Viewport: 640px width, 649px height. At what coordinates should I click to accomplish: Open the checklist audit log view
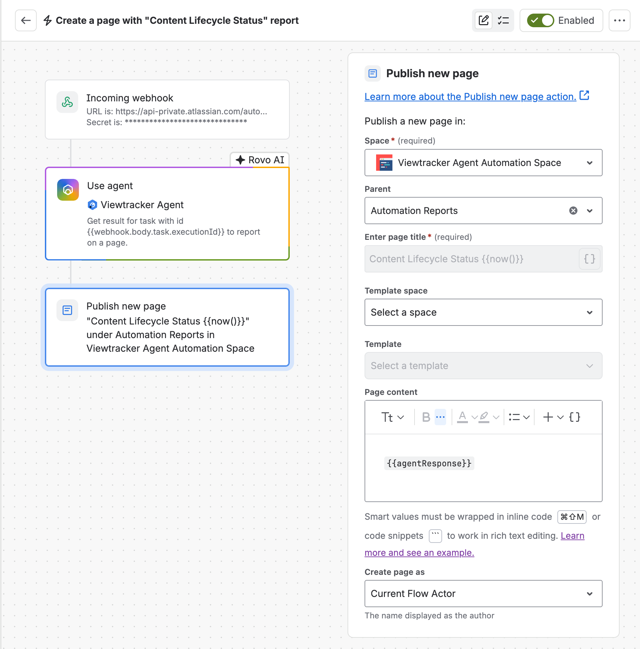pos(503,20)
